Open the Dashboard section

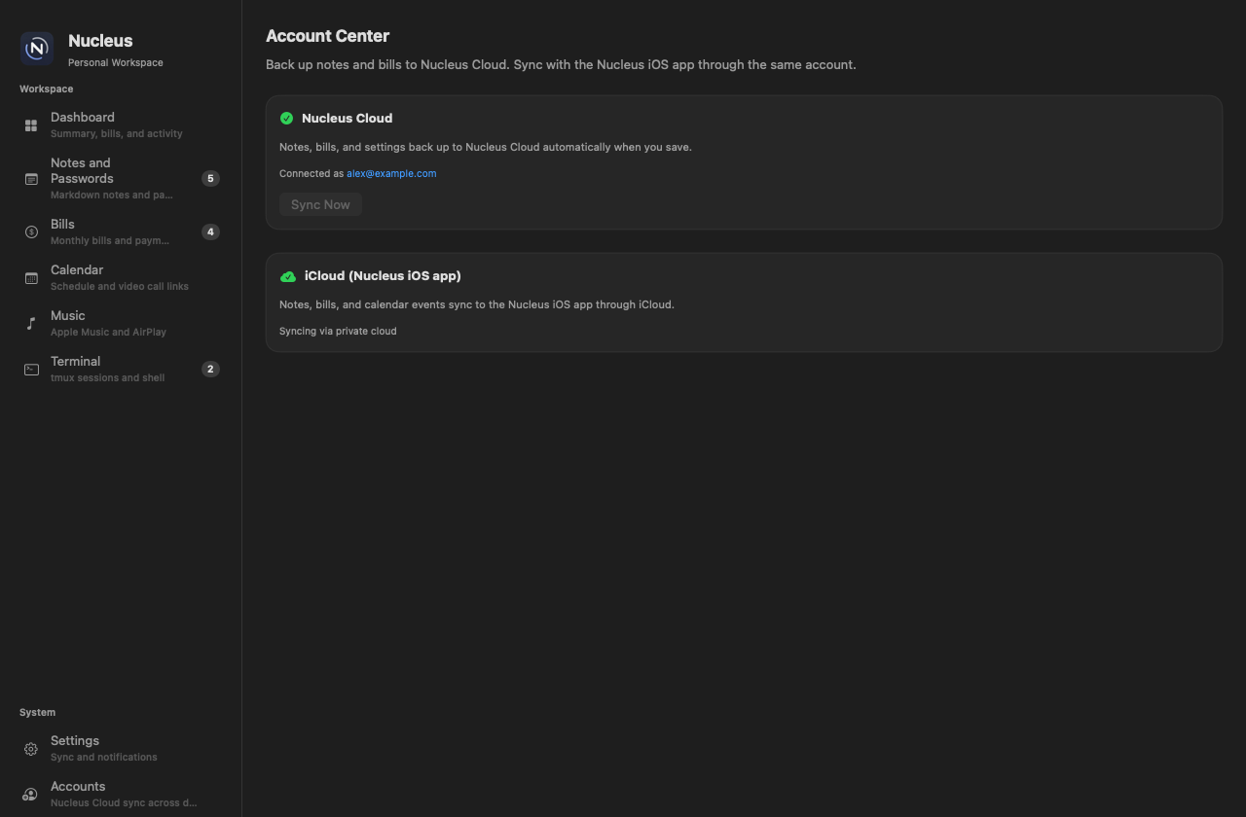point(121,124)
